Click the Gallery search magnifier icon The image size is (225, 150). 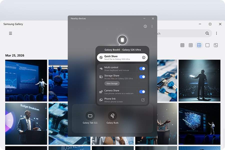click(x=207, y=33)
